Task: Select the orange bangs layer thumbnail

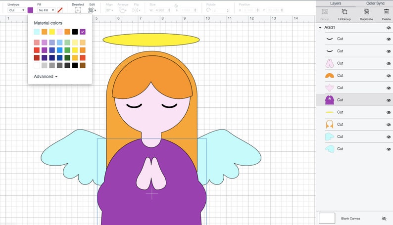Action: (x=330, y=75)
